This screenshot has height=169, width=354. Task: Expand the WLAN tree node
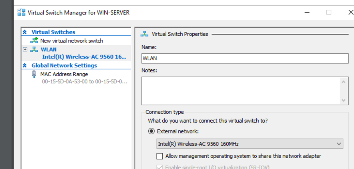pyautogui.click(x=25, y=49)
